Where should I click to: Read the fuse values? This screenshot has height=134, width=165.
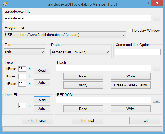[42, 70]
